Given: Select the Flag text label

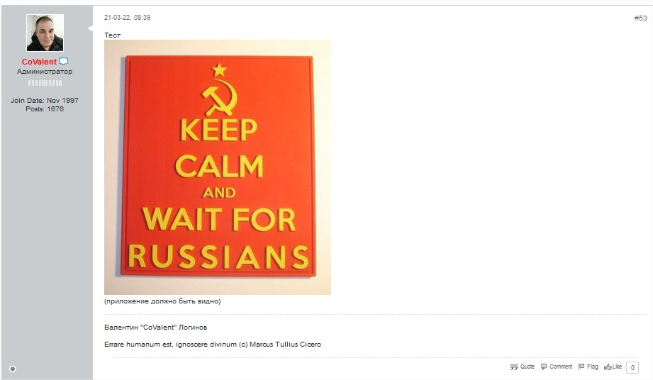Looking at the screenshot, I should coord(593,367).
